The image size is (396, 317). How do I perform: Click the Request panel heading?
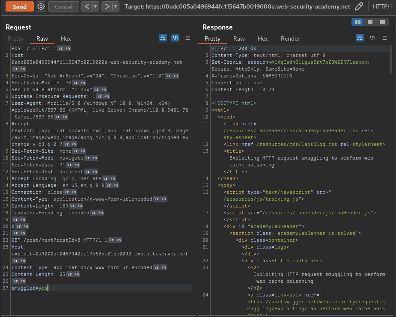tap(18, 27)
